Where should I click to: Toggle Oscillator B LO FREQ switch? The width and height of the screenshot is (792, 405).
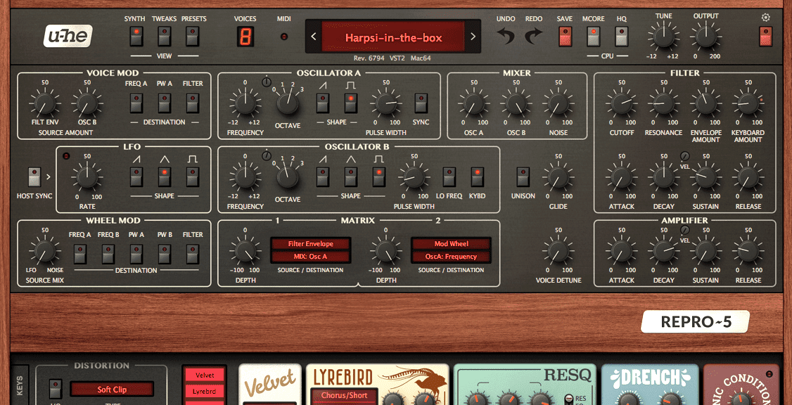449,177
